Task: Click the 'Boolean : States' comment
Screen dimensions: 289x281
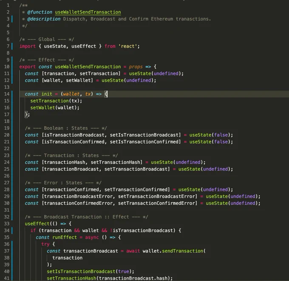Action: point(66,128)
